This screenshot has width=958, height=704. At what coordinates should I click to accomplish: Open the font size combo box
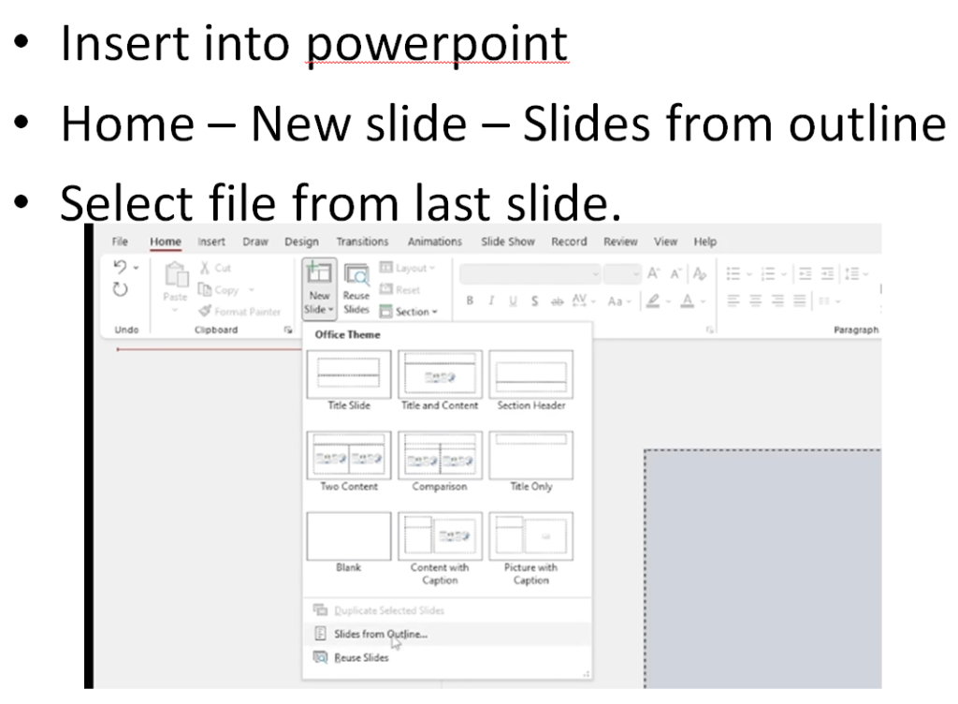pos(622,273)
